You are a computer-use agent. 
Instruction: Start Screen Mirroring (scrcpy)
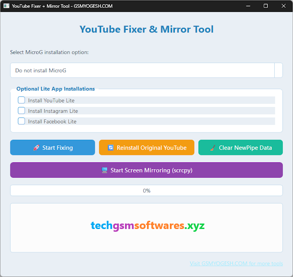[x=146, y=170]
